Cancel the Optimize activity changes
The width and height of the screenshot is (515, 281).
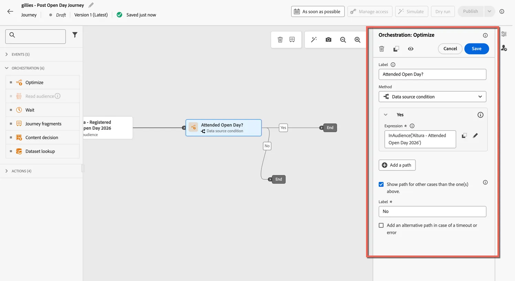[450, 49]
